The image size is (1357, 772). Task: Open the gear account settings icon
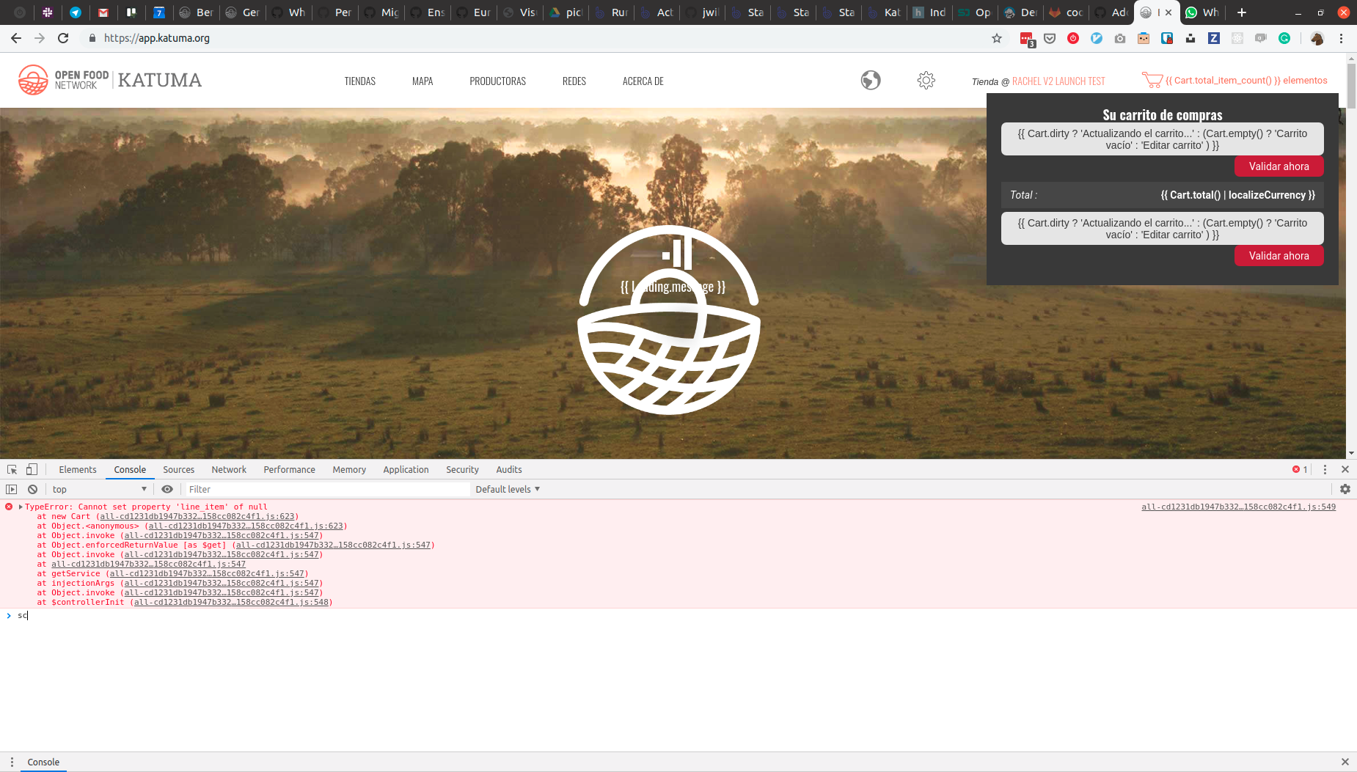tap(926, 80)
